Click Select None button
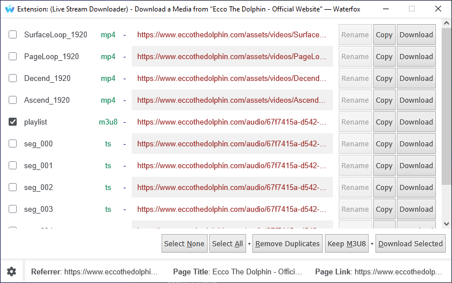This screenshot has height=283, width=452. (x=184, y=243)
